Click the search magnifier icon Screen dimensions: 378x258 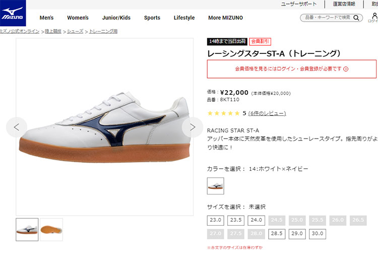point(357,18)
